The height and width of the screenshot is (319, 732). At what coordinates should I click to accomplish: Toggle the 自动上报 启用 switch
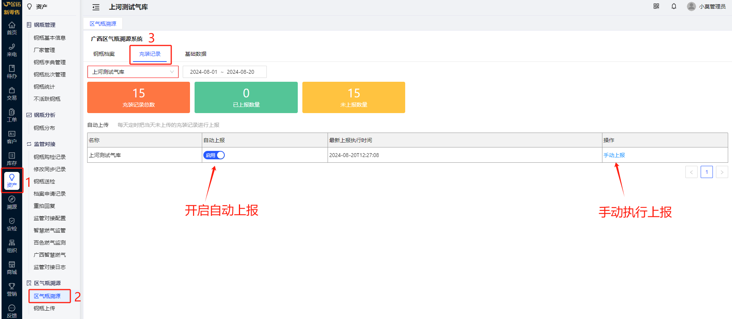click(x=214, y=155)
